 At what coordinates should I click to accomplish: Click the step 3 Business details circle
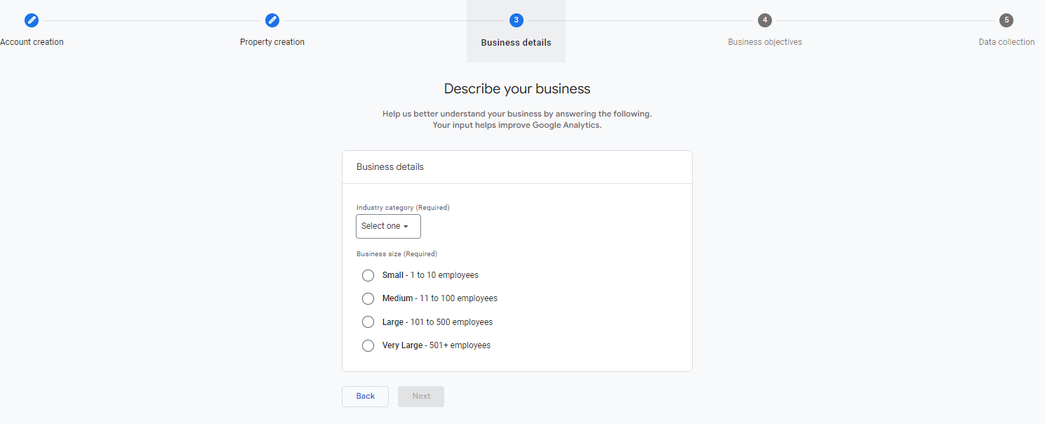tap(517, 20)
